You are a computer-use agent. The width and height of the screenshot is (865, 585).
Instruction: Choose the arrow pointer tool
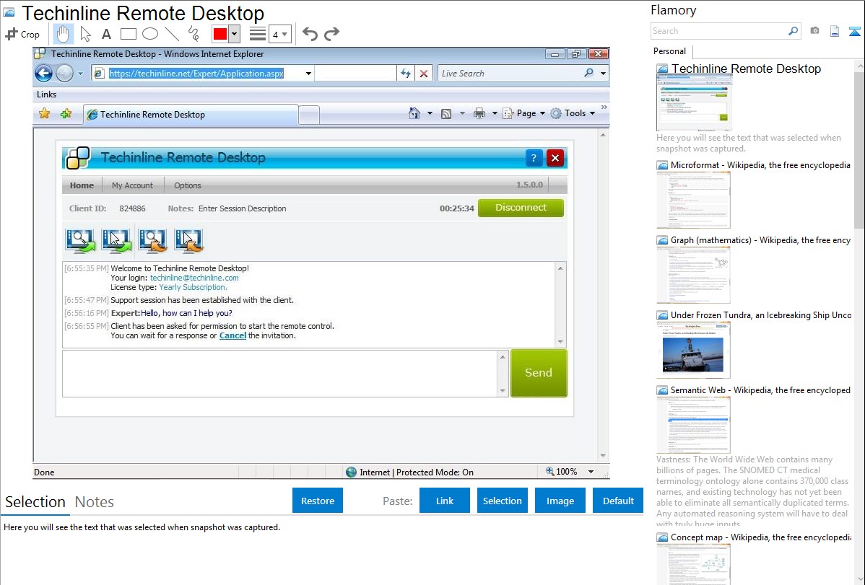(85, 34)
